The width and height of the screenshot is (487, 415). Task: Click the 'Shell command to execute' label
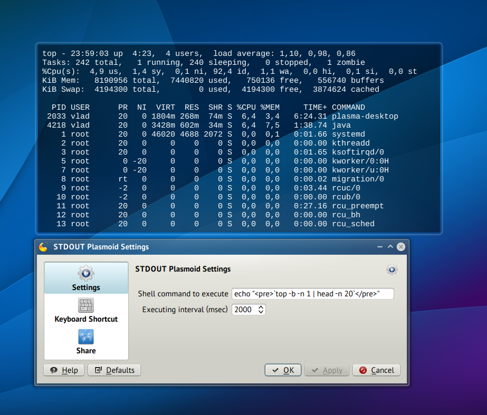point(183,294)
